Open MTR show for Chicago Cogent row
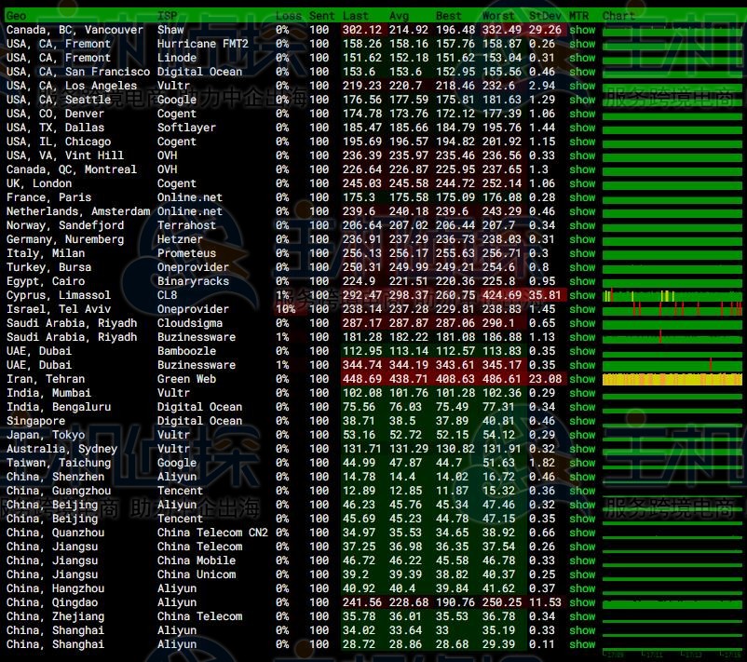The width and height of the screenshot is (747, 662). point(582,142)
